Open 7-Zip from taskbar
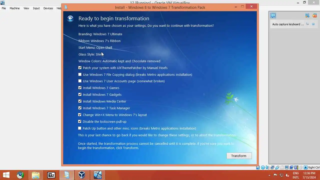The image size is (320, 180). pyautogui.click(x=51, y=175)
